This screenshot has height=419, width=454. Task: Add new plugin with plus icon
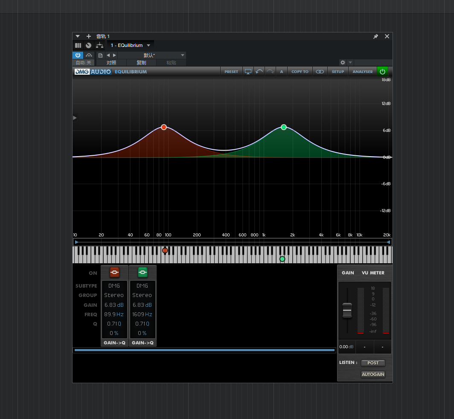(89, 36)
